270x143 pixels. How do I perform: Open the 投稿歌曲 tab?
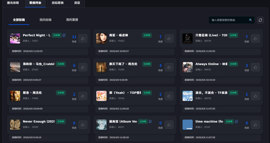coord(57,3)
